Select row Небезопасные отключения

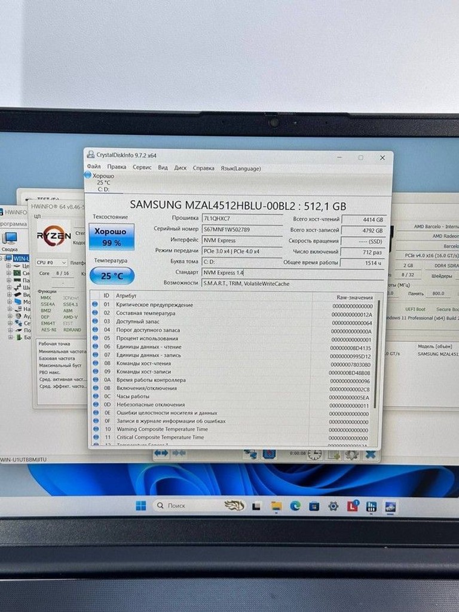pos(232,405)
